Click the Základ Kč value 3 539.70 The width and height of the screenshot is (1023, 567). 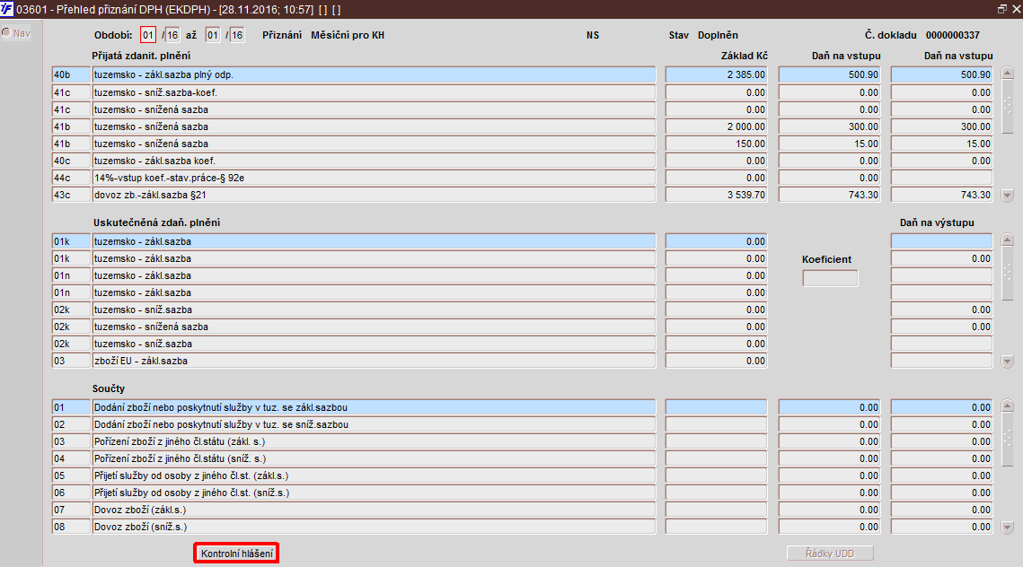(717, 194)
